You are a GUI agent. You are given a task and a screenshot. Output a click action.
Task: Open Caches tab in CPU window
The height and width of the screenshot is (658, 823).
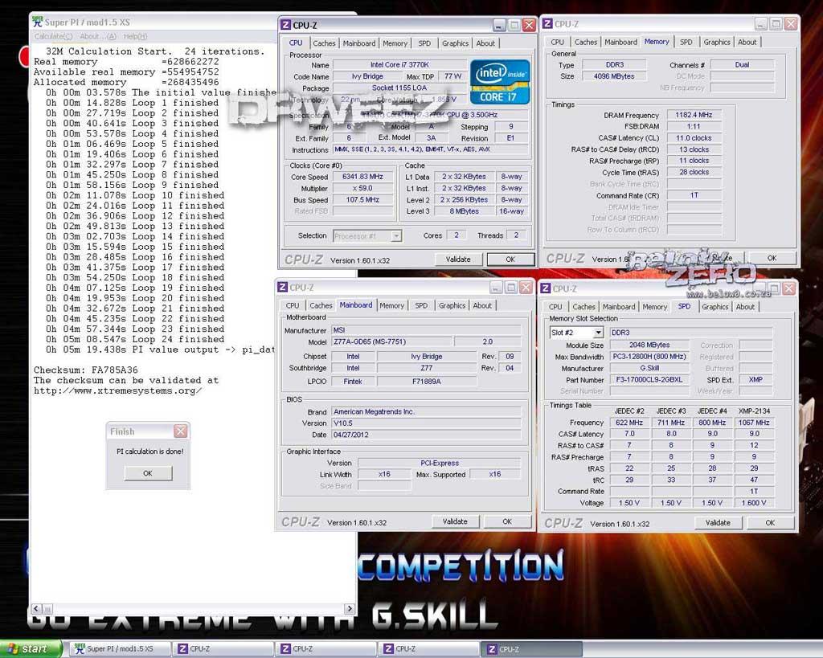point(324,43)
